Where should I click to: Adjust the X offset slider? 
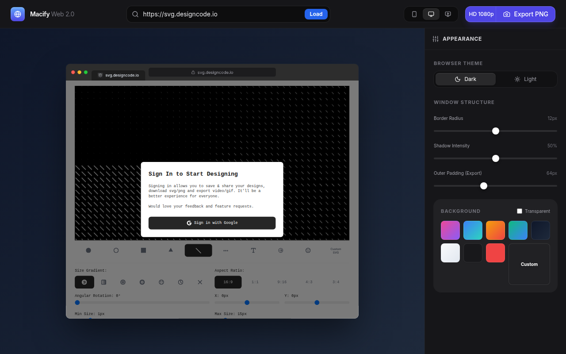[247, 303]
